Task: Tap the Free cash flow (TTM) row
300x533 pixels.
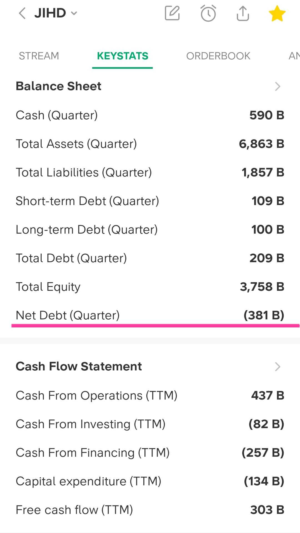Action: 150,510
